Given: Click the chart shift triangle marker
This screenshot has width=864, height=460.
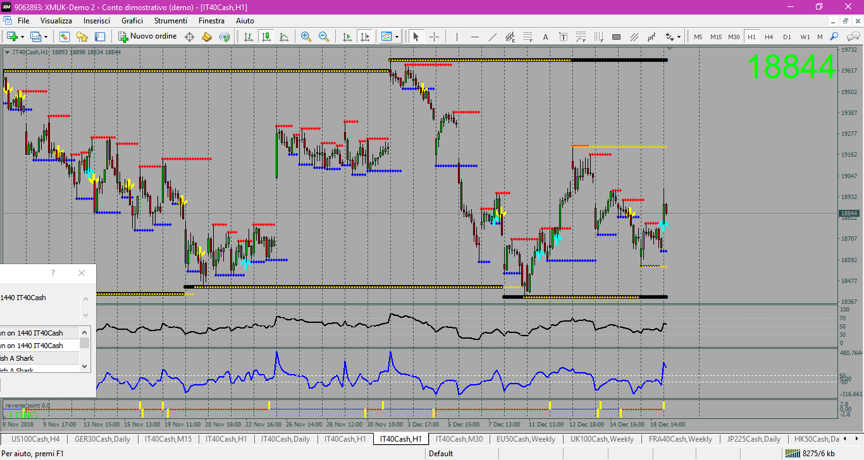Looking at the screenshot, I should pyautogui.click(x=669, y=49).
